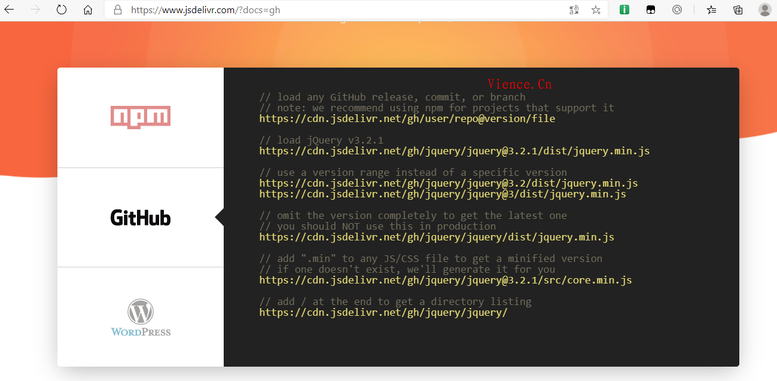Screen dimensions: 777x381
Task: Click the green extension icon
Action: click(x=624, y=10)
